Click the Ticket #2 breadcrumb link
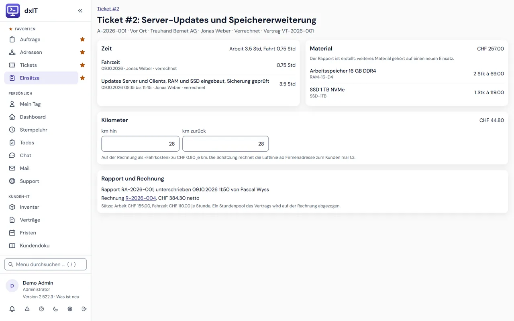 tap(108, 9)
